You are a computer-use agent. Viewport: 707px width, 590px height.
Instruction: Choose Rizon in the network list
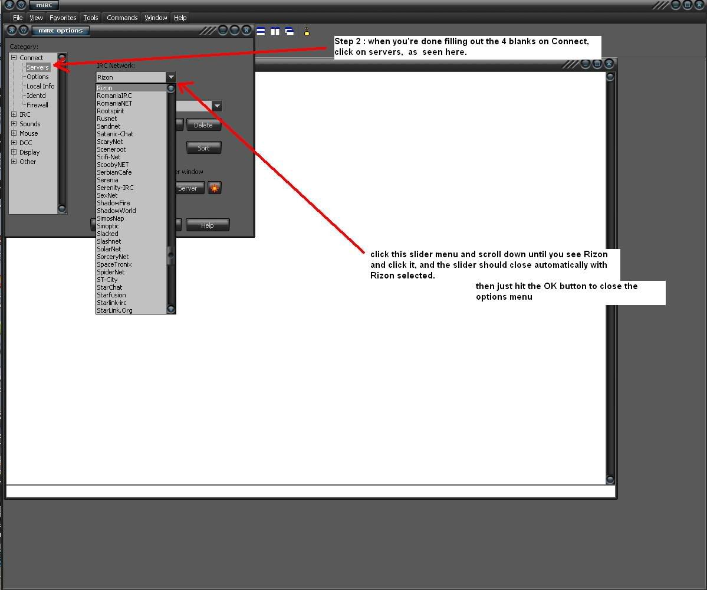click(x=131, y=88)
